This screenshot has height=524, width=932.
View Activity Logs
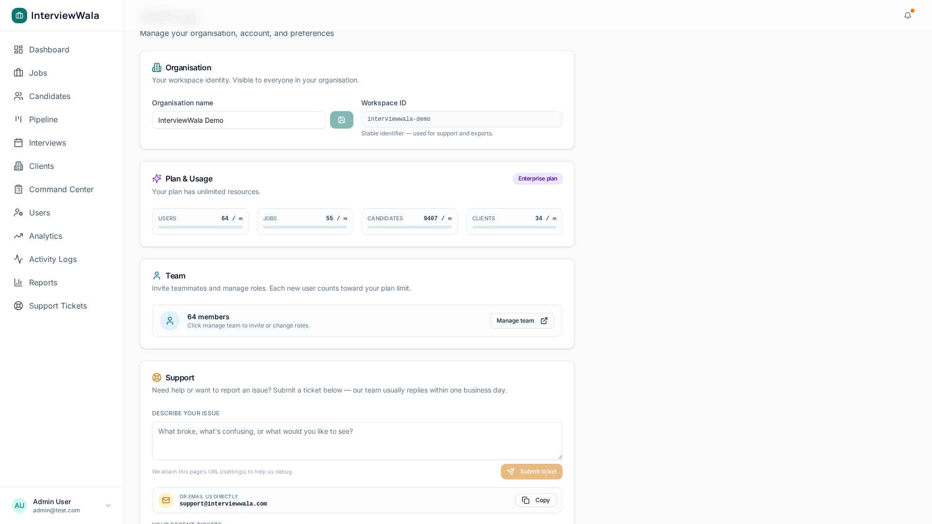pyautogui.click(x=62, y=259)
